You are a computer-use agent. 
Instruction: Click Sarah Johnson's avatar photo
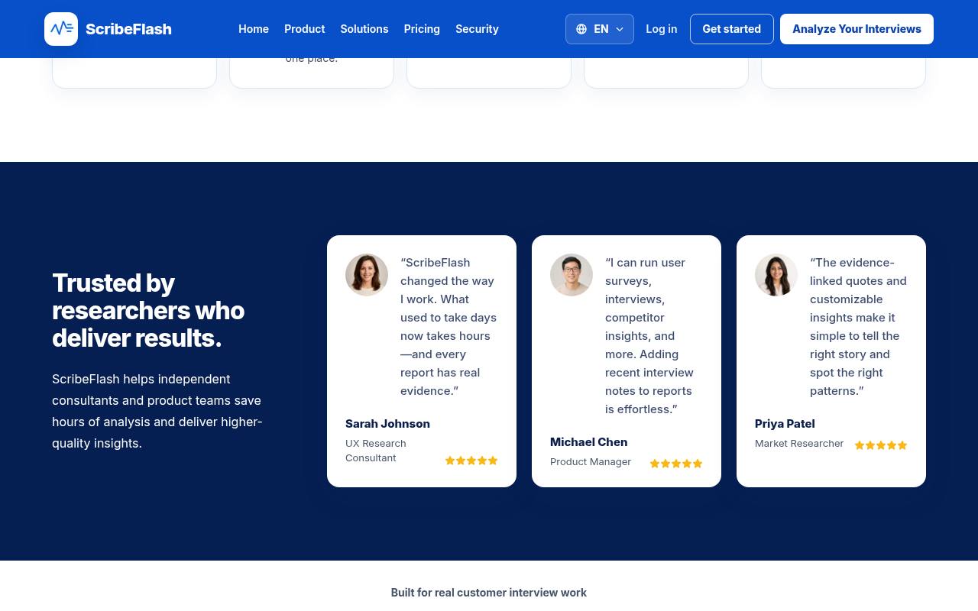tap(367, 275)
